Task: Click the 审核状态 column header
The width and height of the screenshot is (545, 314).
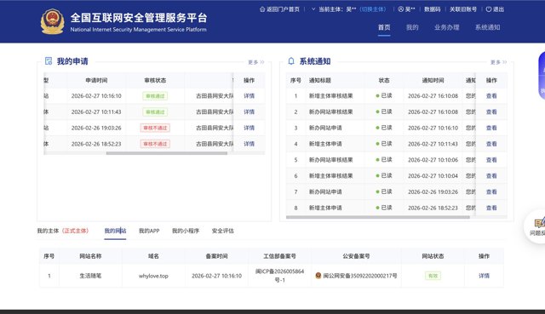Action: click(x=155, y=80)
